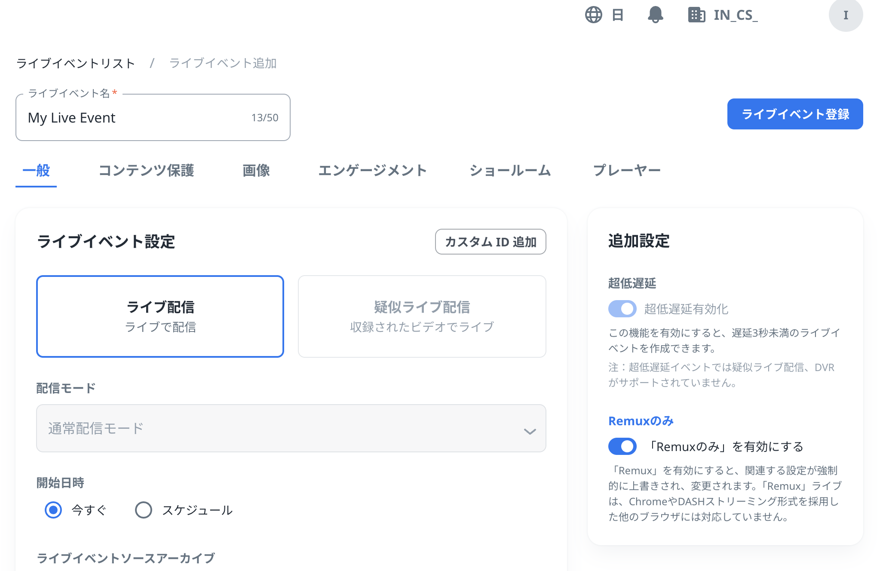Image resolution: width=883 pixels, height=571 pixels.
Task: Click chevron arrow in 通常配信モード box
Action: pyautogui.click(x=530, y=431)
